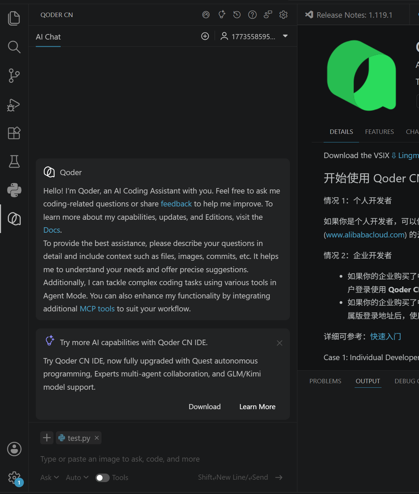The width and height of the screenshot is (419, 494).
Task: Open the Accounts menu in activity bar
Action: pyautogui.click(x=14, y=449)
